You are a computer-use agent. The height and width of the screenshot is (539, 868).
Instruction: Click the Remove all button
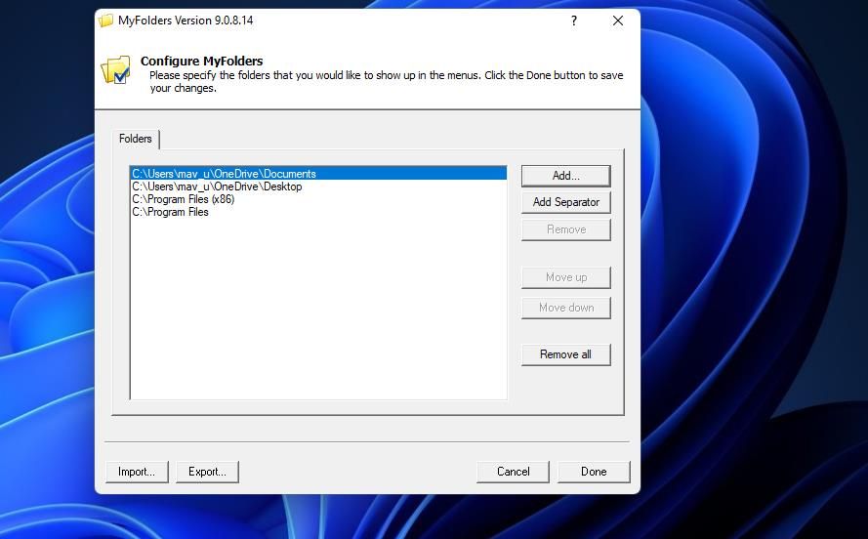point(565,354)
